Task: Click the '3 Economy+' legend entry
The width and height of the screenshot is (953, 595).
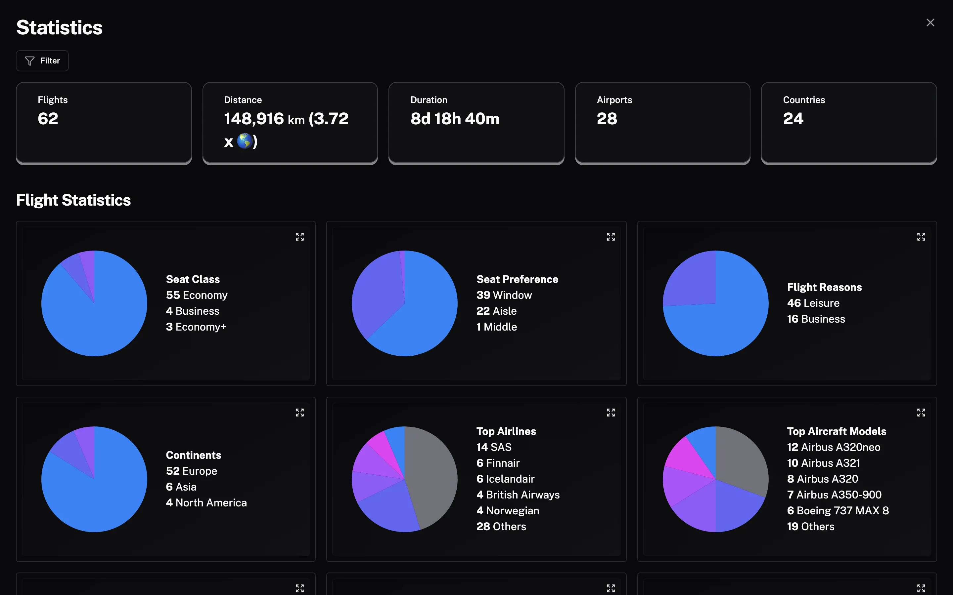Action: point(196,327)
